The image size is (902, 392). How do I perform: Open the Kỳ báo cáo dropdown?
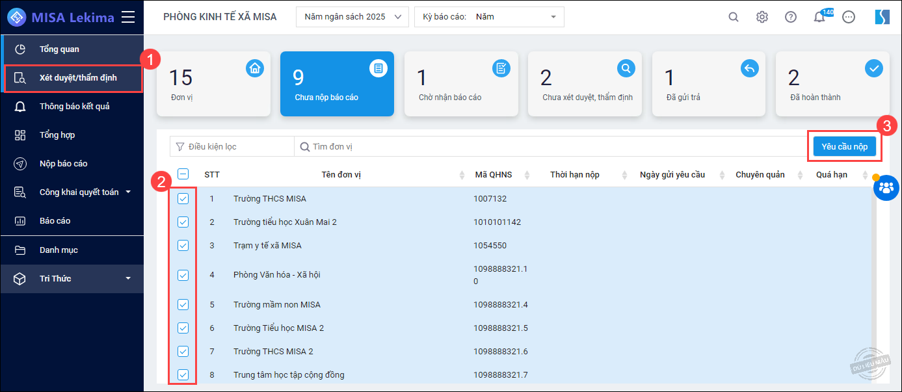[x=489, y=17]
